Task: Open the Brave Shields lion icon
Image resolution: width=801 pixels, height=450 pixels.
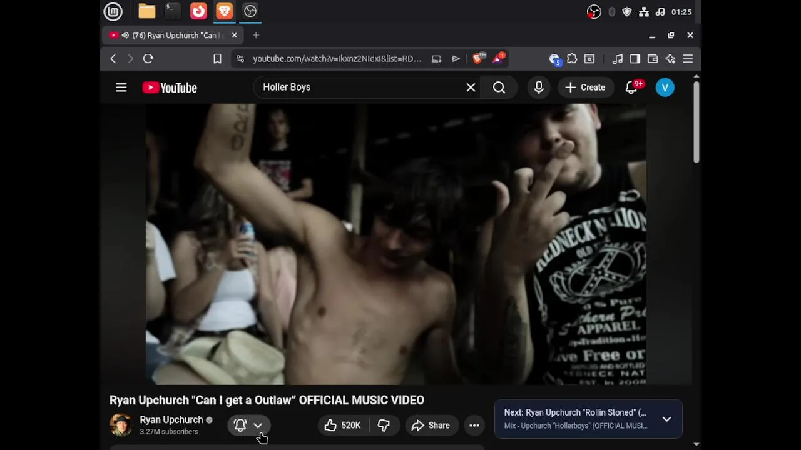Action: (x=478, y=59)
